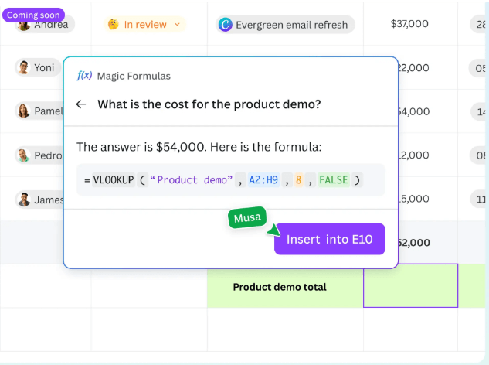The image size is (489, 365).
Task: Click the Pedro name label
Action: pyautogui.click(x=49, y=155)
